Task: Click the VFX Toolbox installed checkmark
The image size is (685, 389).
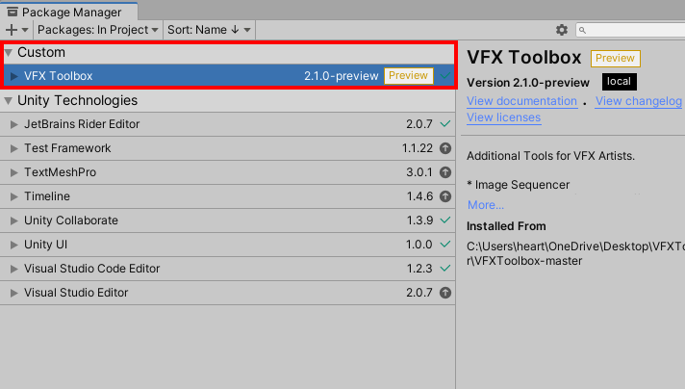Action: click(445, 76)
